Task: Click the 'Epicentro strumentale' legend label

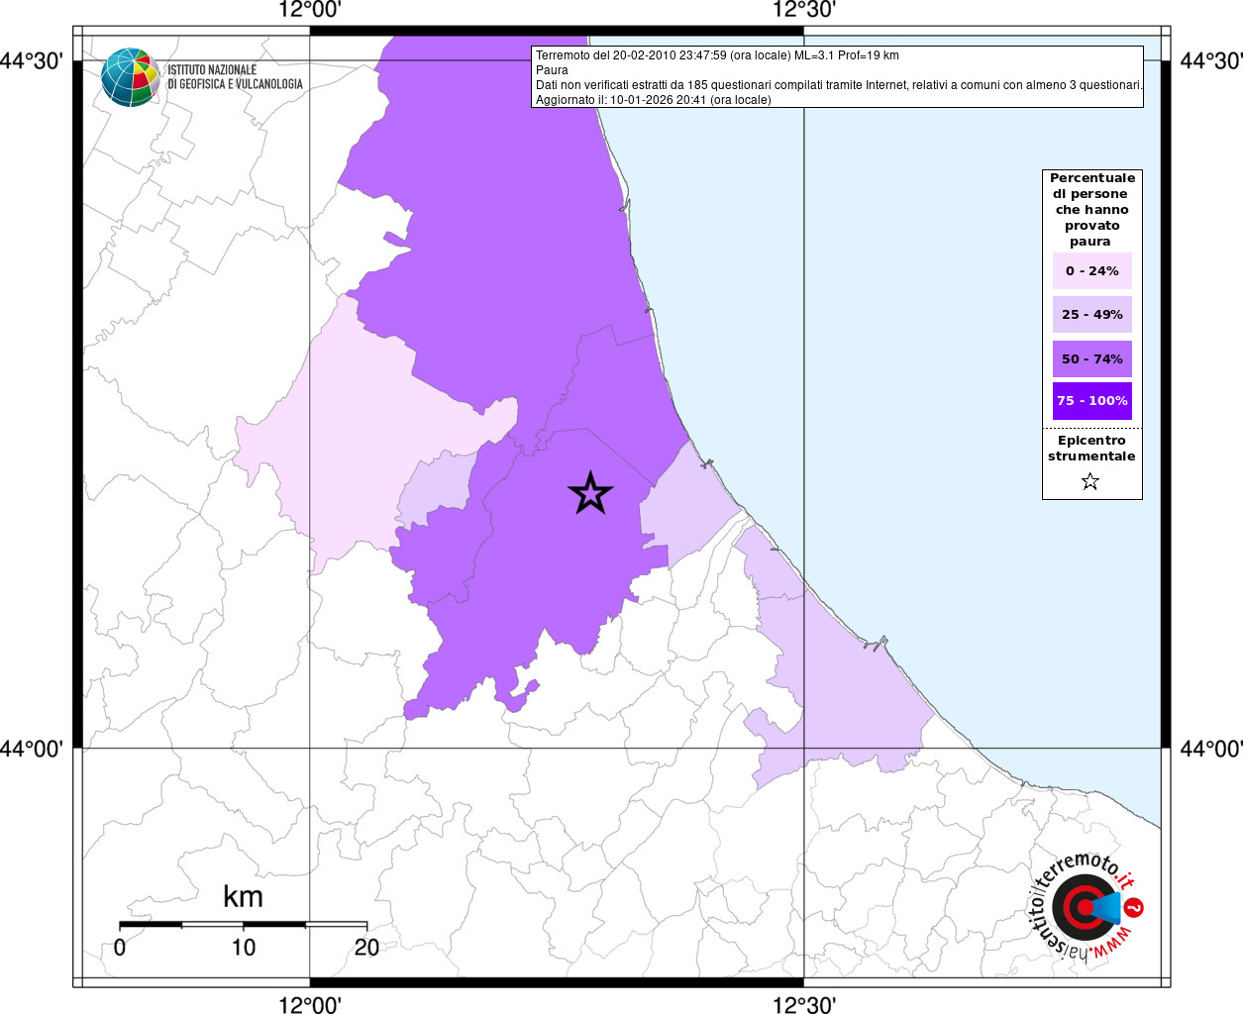Action: coord(1091,449)
